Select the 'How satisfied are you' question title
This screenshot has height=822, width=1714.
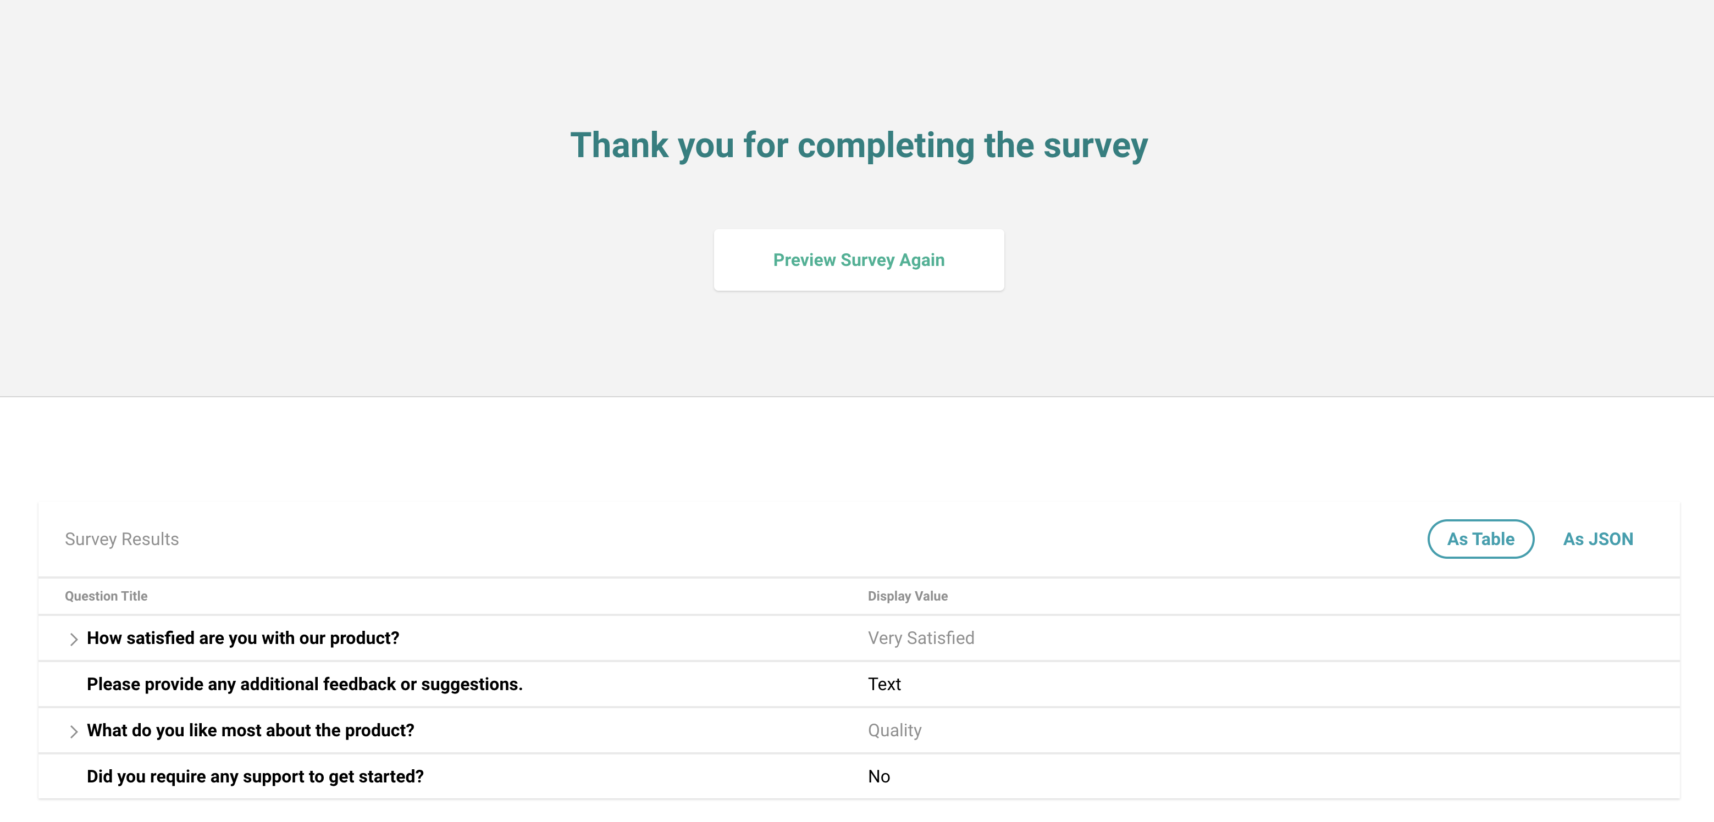pyautogui.click(x=243, y=638)
